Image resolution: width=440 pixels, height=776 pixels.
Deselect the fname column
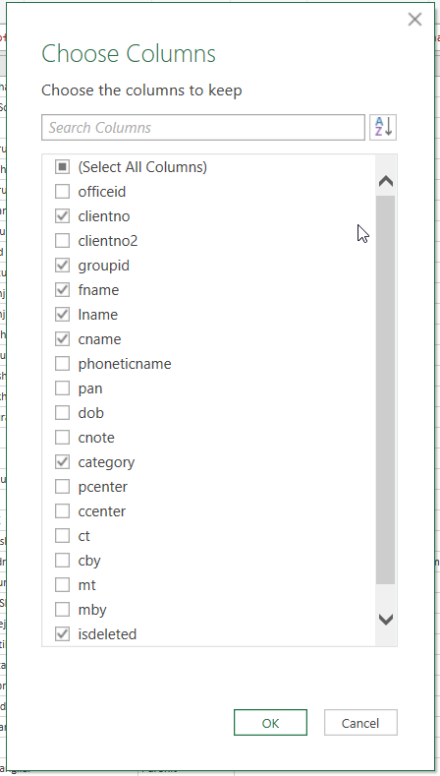tap(62, 290)
